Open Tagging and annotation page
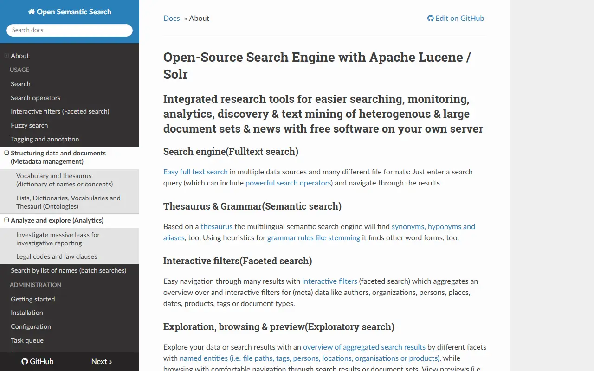The height and width of the screenshot is (371, 594). click(45, 139)
